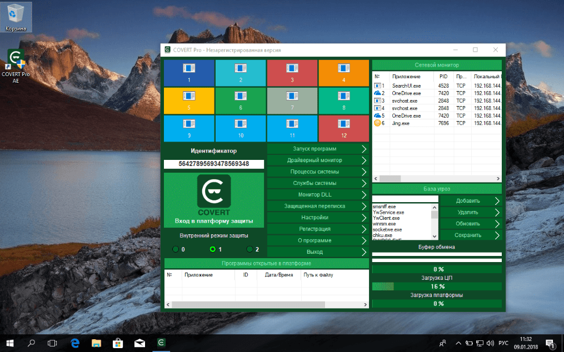
Task: Click the Добавить button in threat base
Action: pyautogui.click(x=468, y=200)
